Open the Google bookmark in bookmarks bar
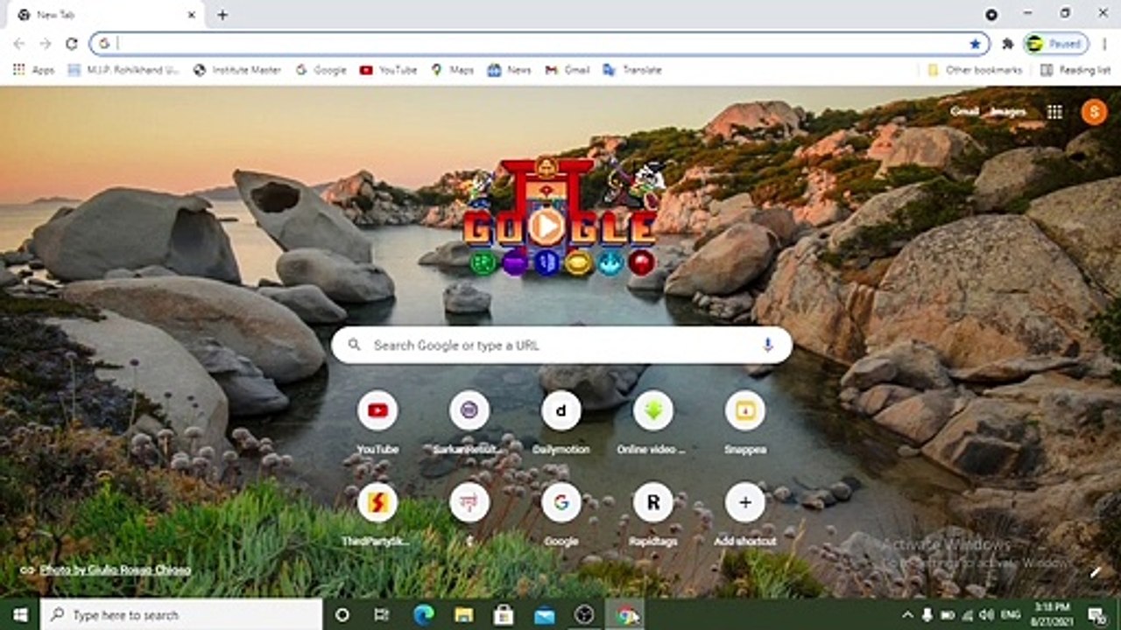Viewport: 1121px width, 630px height. (x=321, y=70)
